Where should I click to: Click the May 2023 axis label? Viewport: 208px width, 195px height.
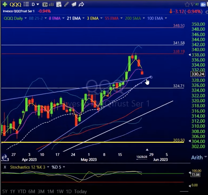tap(89, 159)
